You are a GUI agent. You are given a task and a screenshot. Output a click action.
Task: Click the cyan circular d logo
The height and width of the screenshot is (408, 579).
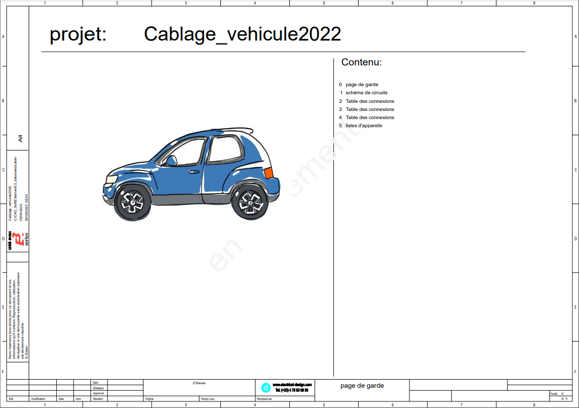[265, 388]
